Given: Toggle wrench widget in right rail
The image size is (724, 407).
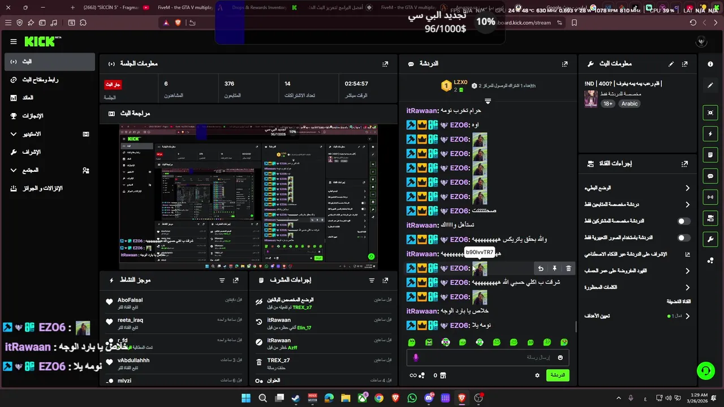Looking at the screenshot, I should tap(710, 240).
